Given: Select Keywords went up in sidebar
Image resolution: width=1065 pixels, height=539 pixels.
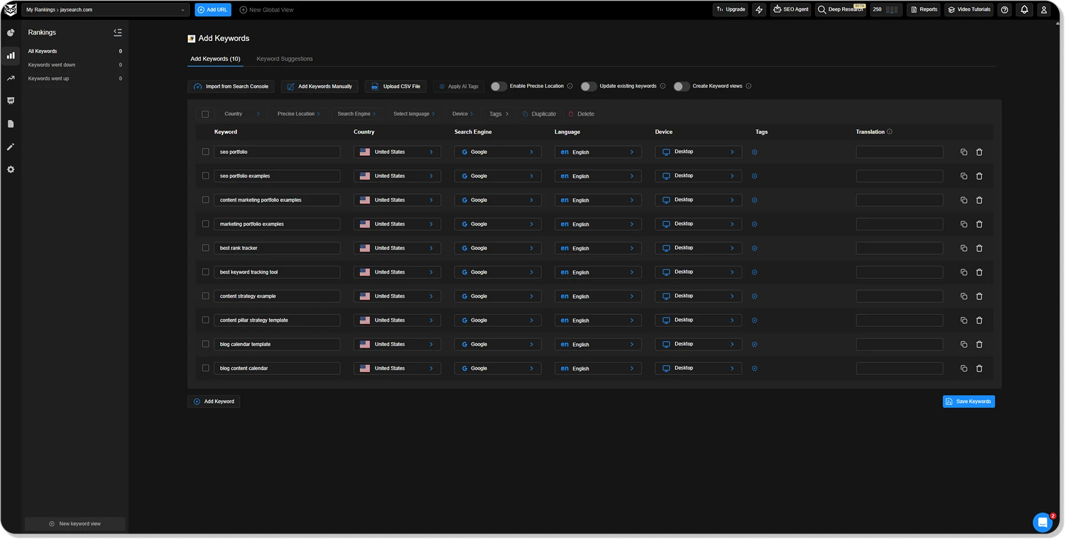Looking at the screenshot, I should [x=75, y=78].
